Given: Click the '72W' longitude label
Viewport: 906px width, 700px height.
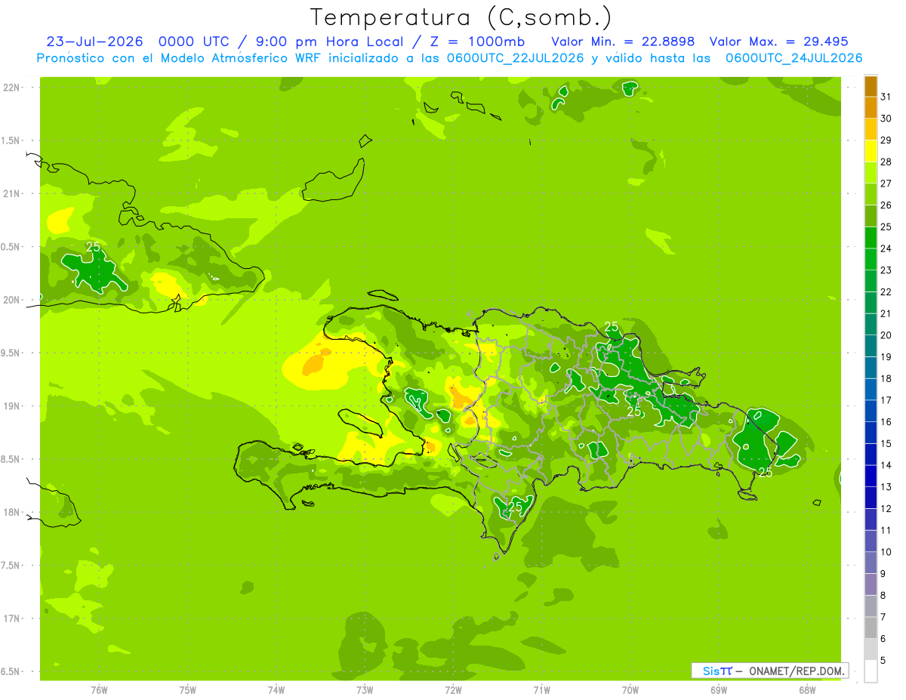Looking at the screenshot, I should 453,689.
